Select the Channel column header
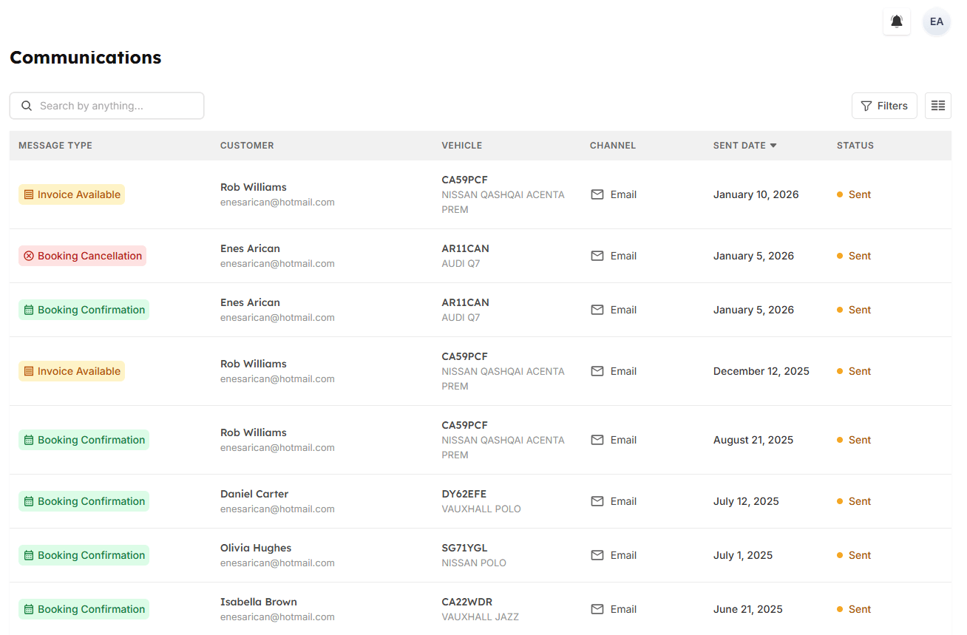 coord(613,145)
